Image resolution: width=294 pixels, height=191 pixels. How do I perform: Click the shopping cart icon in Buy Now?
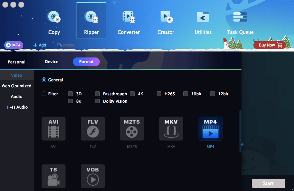(280, 45)
